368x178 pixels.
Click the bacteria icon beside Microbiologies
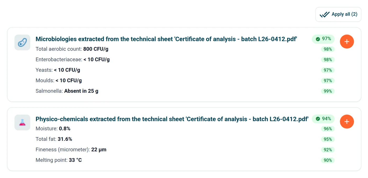[22, 42]
